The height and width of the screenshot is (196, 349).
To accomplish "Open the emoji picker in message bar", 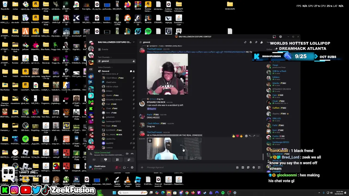I will tap(254, 167).
